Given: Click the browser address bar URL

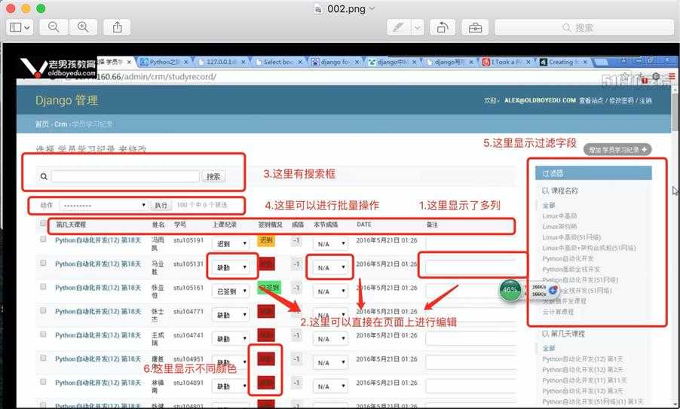Looking at the screenshot, I should click(x=157, y=77).
